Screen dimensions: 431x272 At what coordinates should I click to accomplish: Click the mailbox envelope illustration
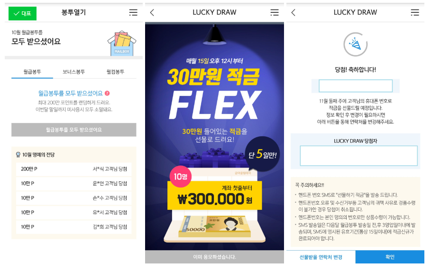pos(122,43)
